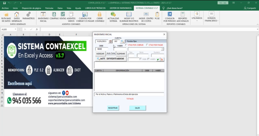Viewport: 259px width, 136px height.
Task: Click date field 01/01/2021
Action: click(102, 41)
